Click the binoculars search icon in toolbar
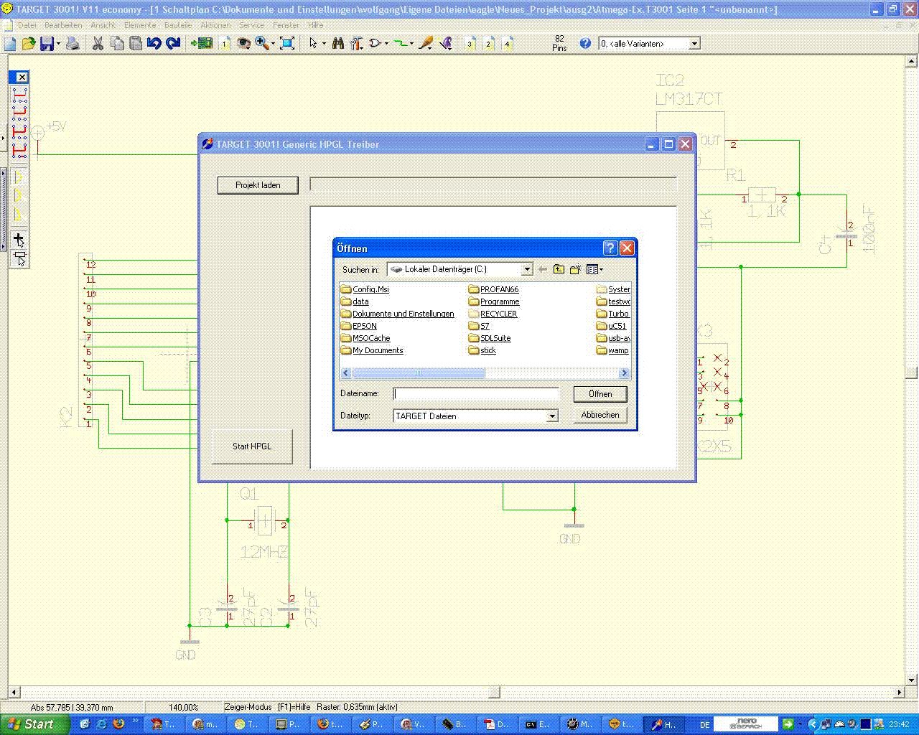919x735 pixels. (x=337, y=44)
